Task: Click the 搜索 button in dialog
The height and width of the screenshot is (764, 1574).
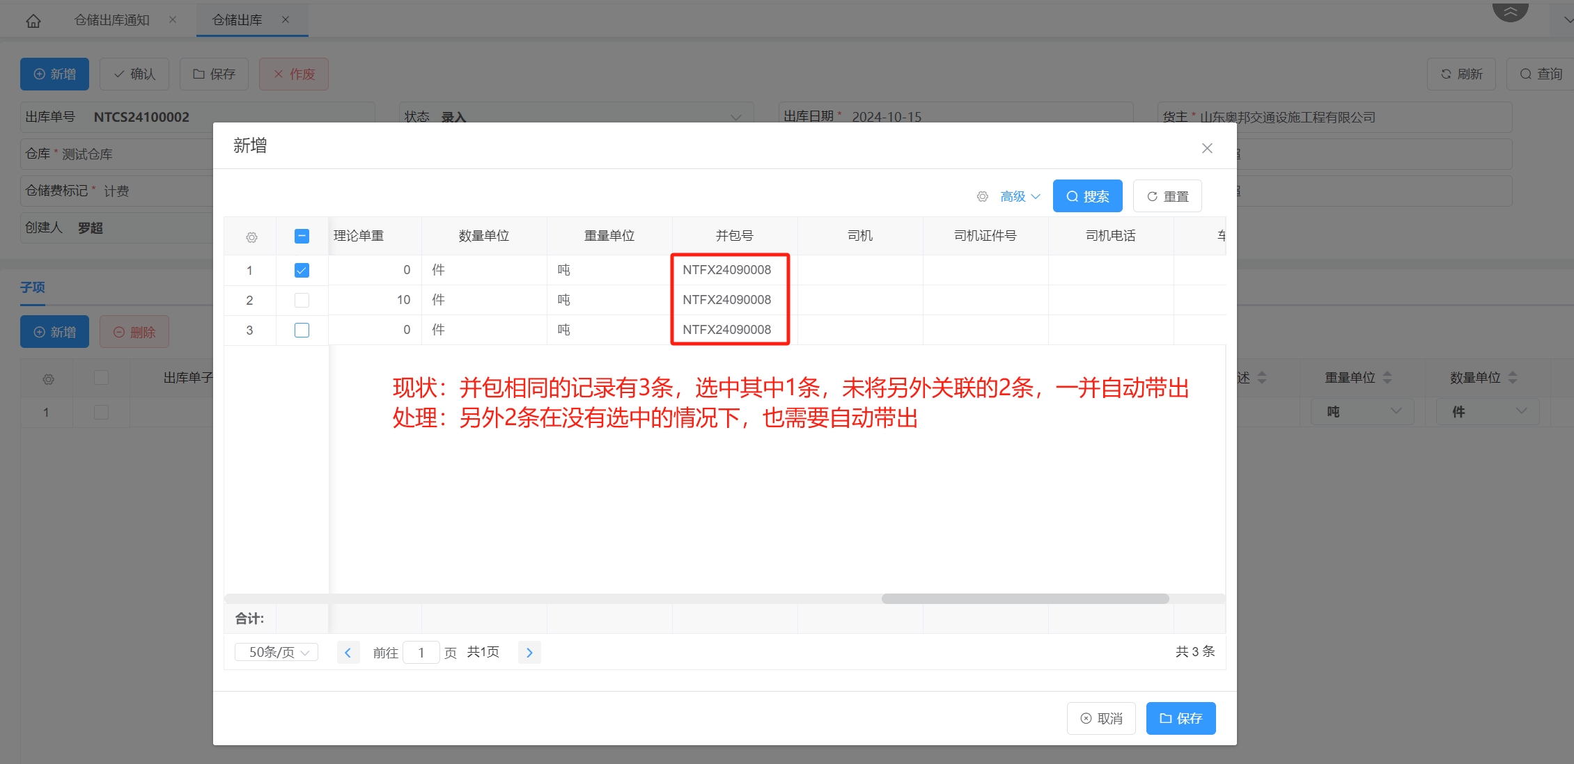Action: pyautogui.click(x=1088, y=196)
